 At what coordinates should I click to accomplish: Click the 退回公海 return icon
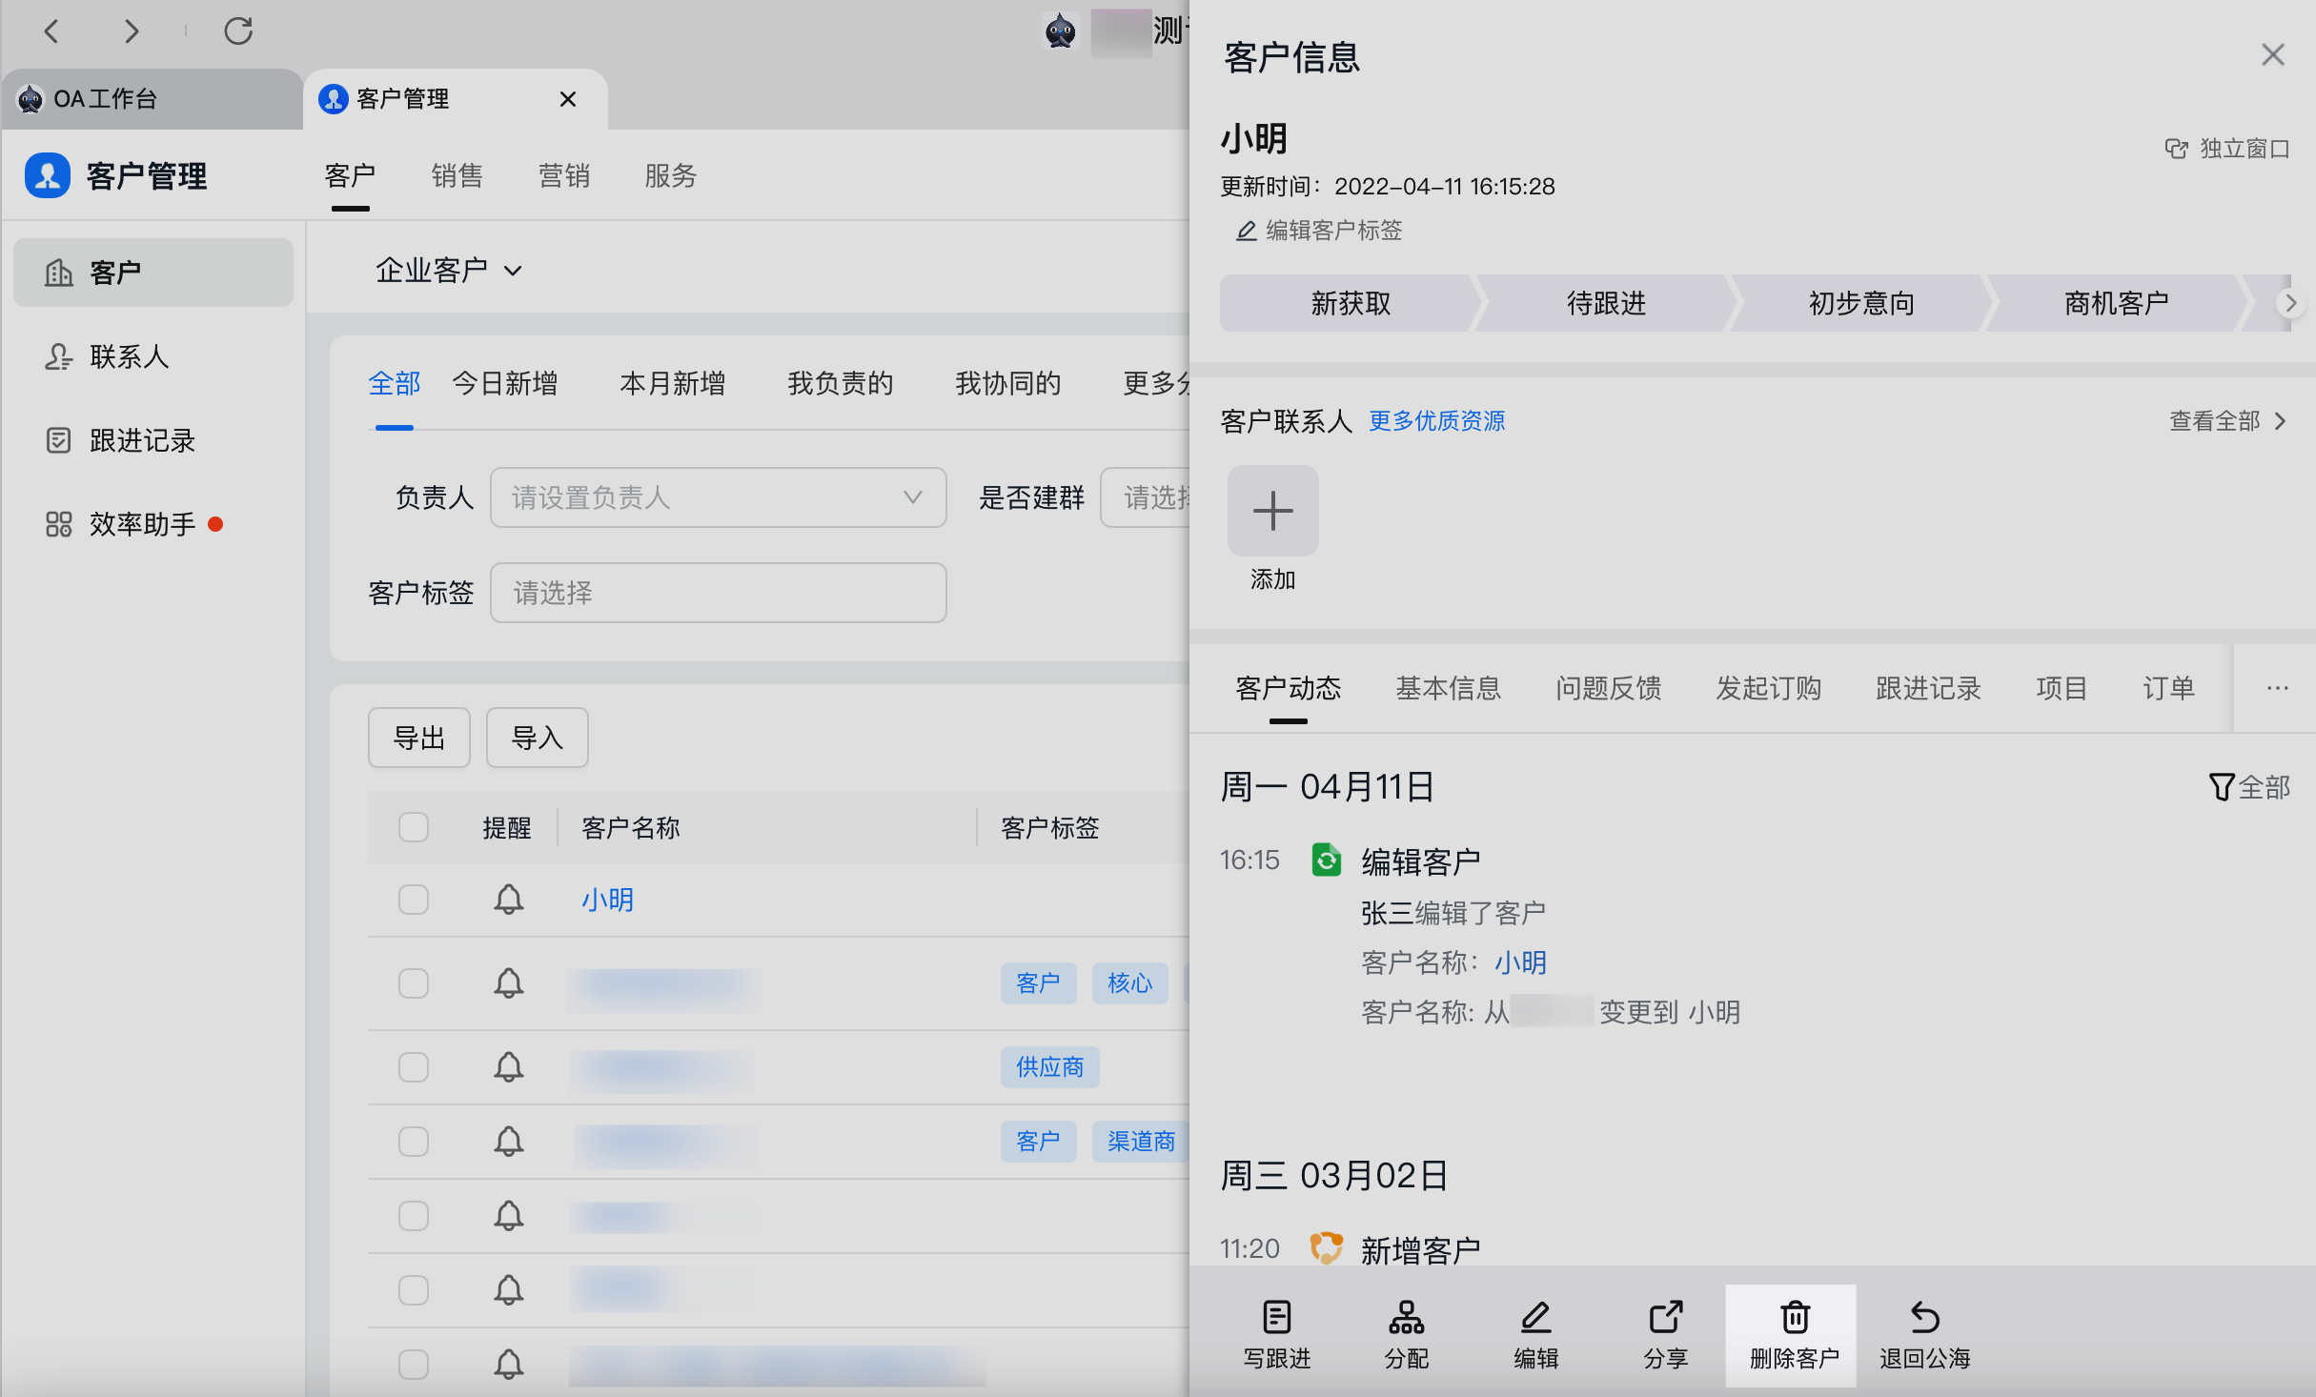(x=1924, y=1318)
